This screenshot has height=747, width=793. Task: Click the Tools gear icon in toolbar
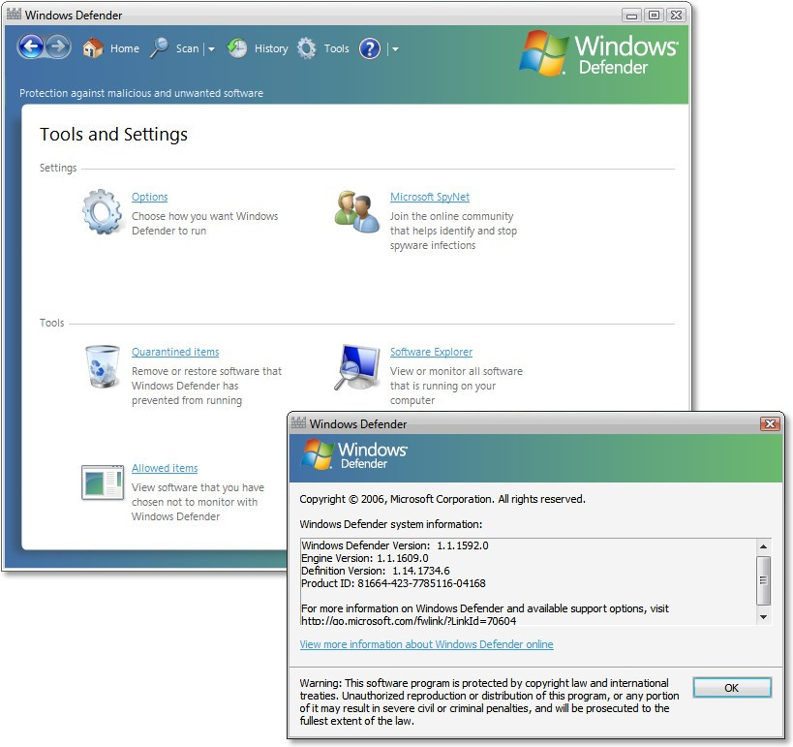(306, 48)
